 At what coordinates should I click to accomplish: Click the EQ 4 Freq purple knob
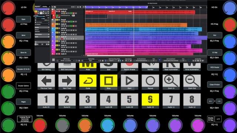(230, 92)
